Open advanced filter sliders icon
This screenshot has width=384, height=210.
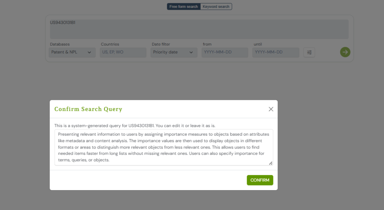pos(309,52)
